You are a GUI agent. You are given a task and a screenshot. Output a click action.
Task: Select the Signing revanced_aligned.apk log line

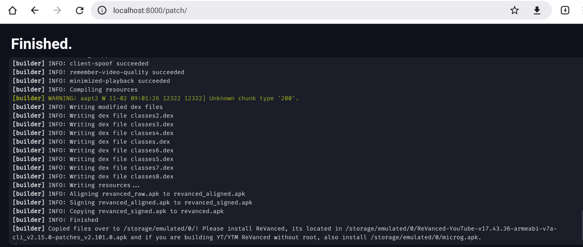(x=132, y=202)
